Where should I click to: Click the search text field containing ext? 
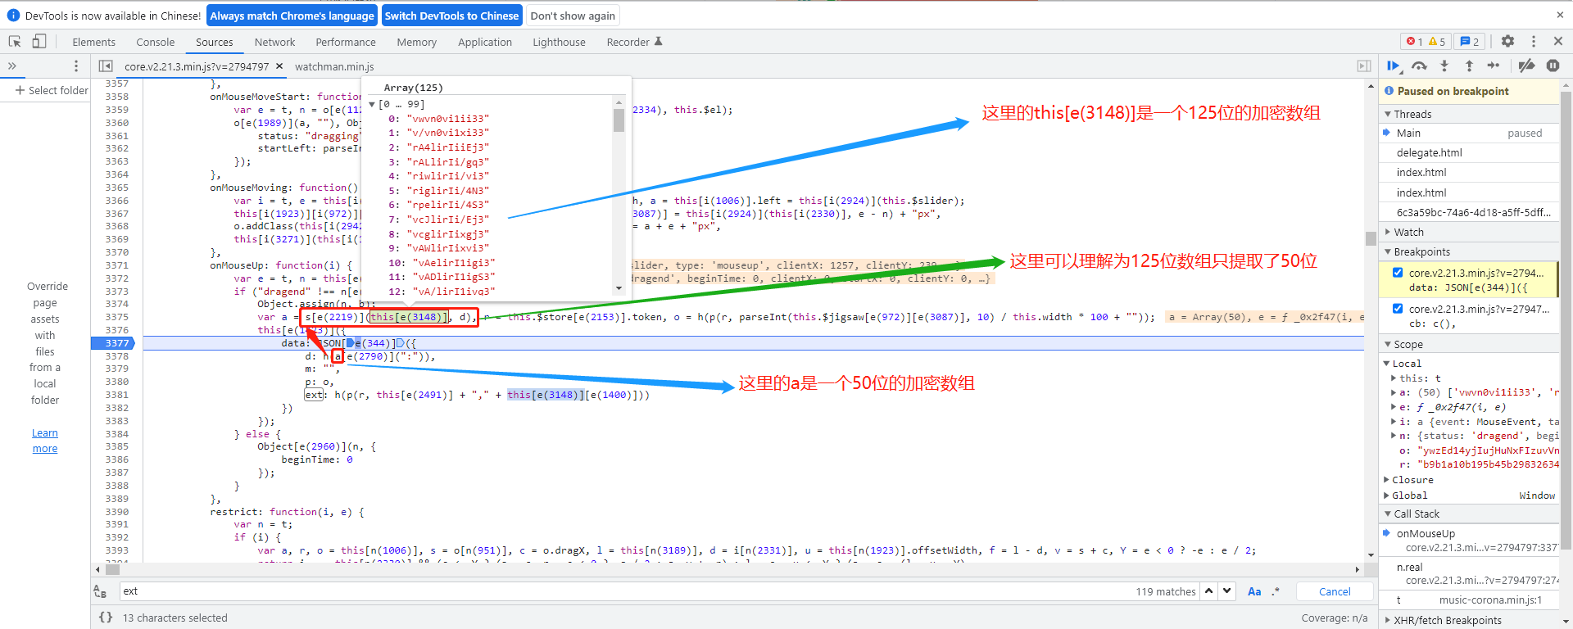click(x=623, y=591)
